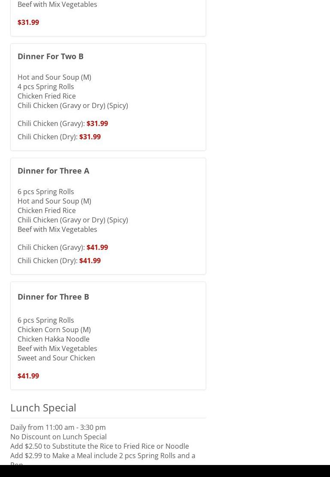This screenshot has width=330, height=477.
Task: Select the Dinner For Two B heading
Action: pyautogui.click(x=51, y=57)
